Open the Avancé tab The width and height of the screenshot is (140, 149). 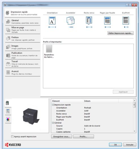point(23,73)
